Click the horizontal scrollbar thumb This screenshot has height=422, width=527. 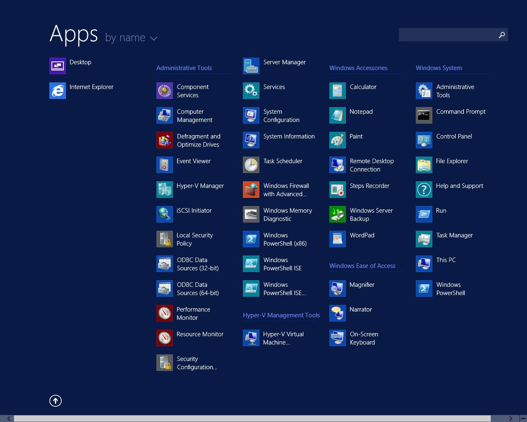[252, 418]
